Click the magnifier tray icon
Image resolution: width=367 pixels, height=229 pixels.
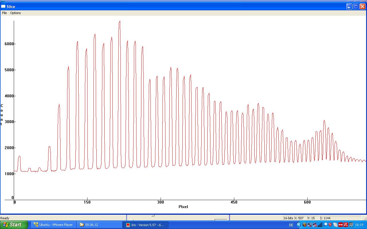point(325,225)
